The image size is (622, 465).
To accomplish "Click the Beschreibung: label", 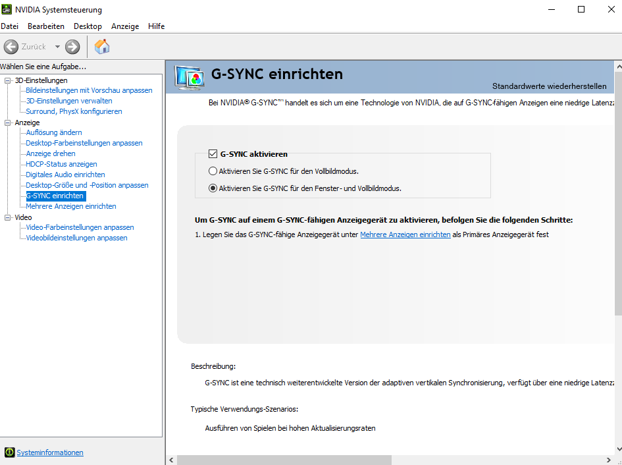I will click(x=213, y=366).
